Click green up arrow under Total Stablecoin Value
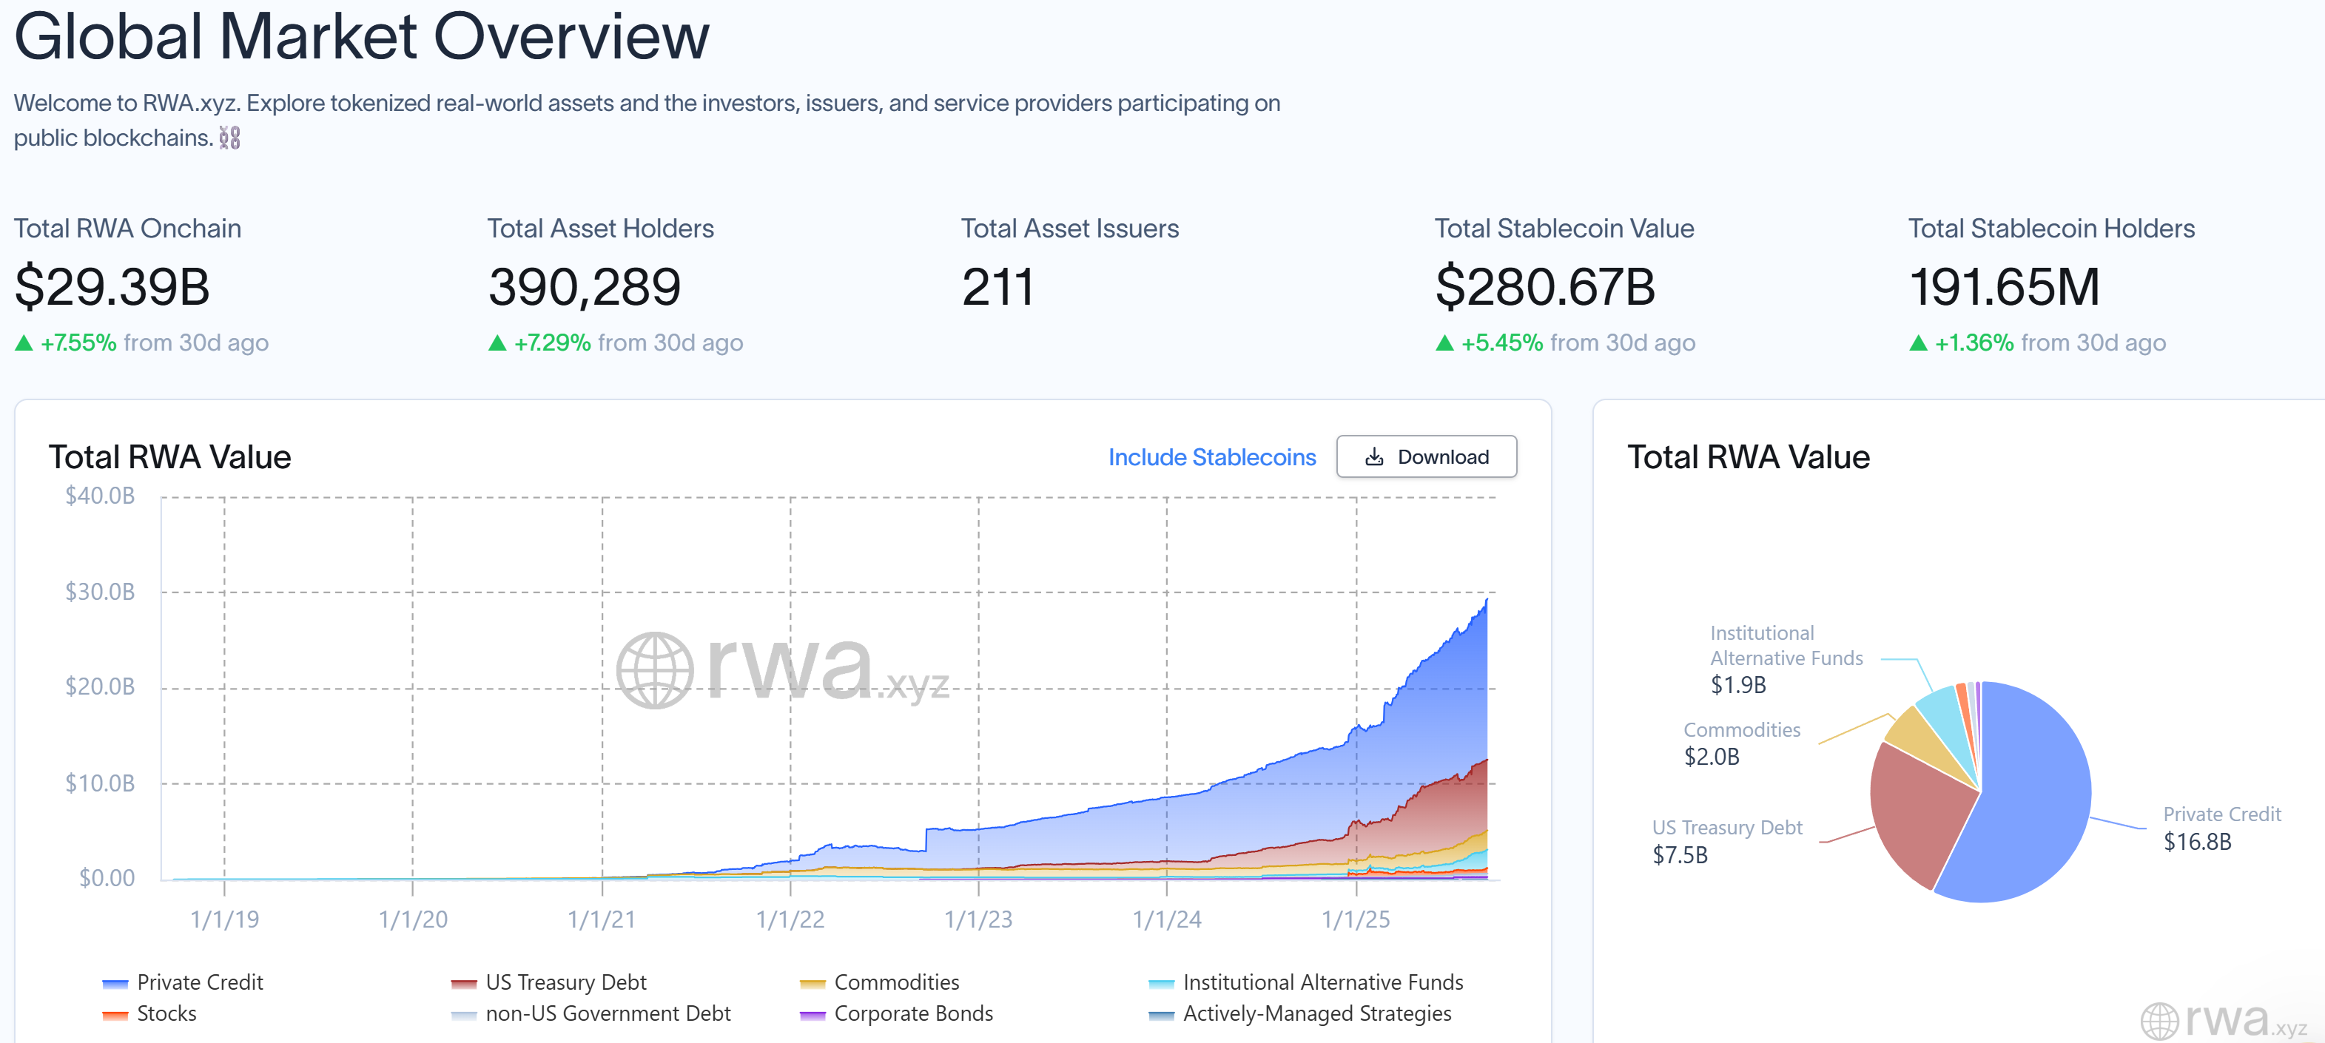The width and height of the screenshot is (2325, 1043). point(1445,342)
